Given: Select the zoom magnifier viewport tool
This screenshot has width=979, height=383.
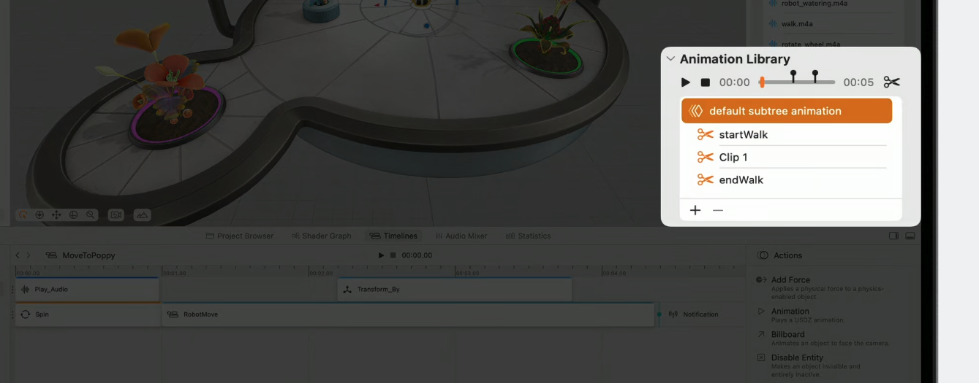Looking at the screenshot, I should (90, 215).
